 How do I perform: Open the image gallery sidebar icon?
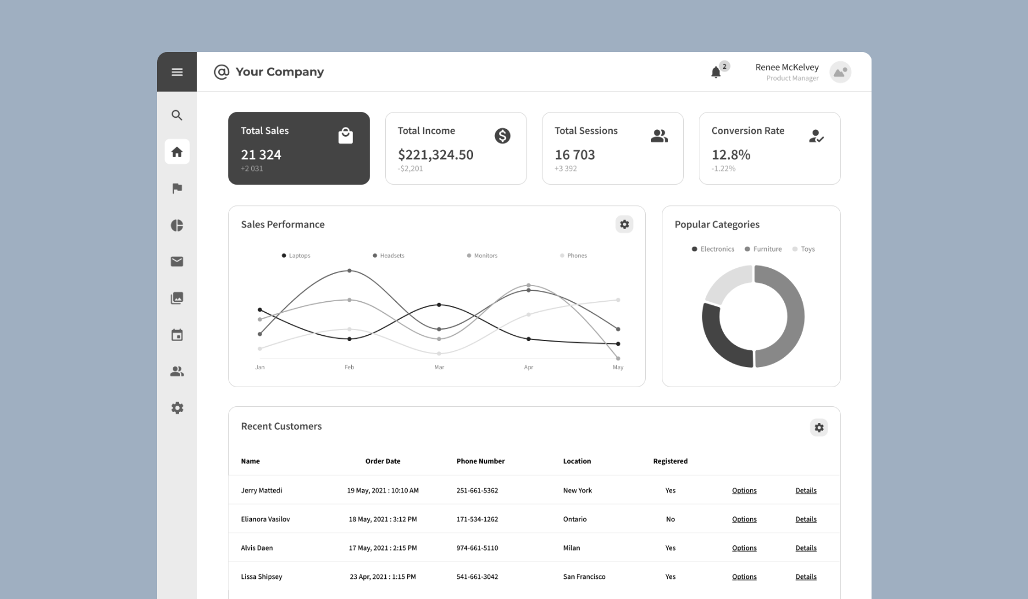pyautogui.click(x=177, y=298)
